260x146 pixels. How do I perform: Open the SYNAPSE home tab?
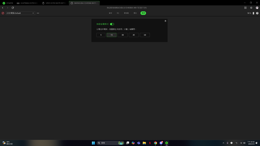coord(8,3)
